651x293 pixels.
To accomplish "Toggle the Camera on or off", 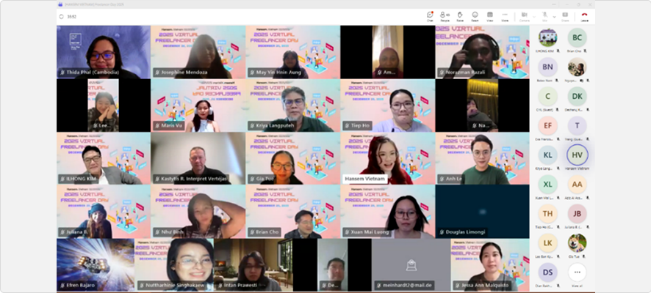I will point(525,16).
